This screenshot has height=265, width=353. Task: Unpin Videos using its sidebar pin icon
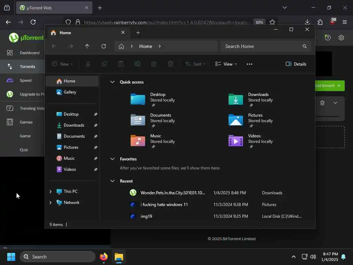96,169
